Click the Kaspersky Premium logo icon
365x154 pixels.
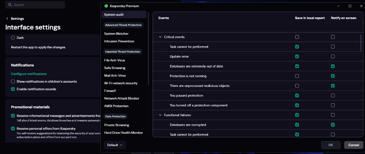tap(106, 6)
